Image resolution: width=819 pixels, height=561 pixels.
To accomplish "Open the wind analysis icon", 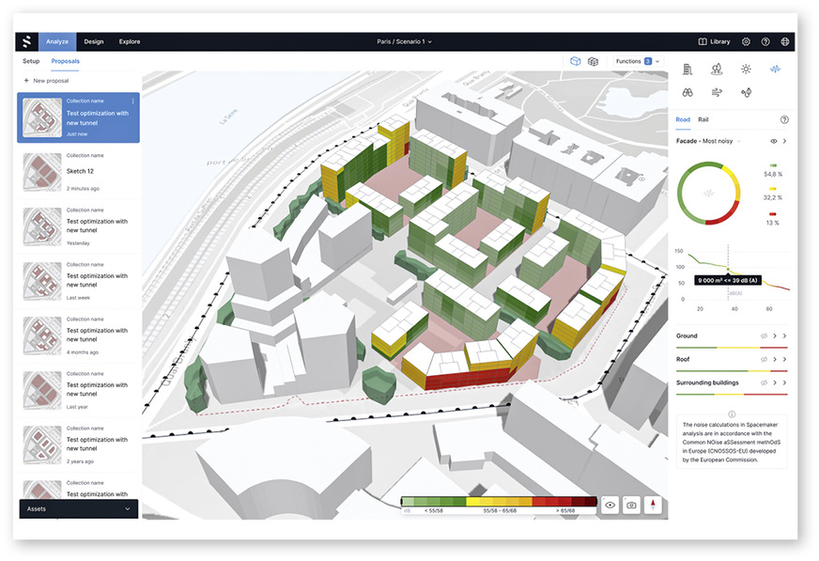I will point(717,92).
